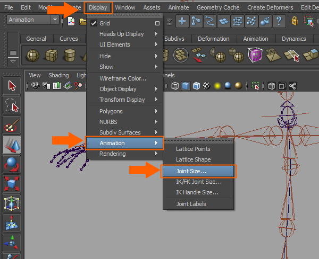Enable snap to curves icon

click(196, 21)
